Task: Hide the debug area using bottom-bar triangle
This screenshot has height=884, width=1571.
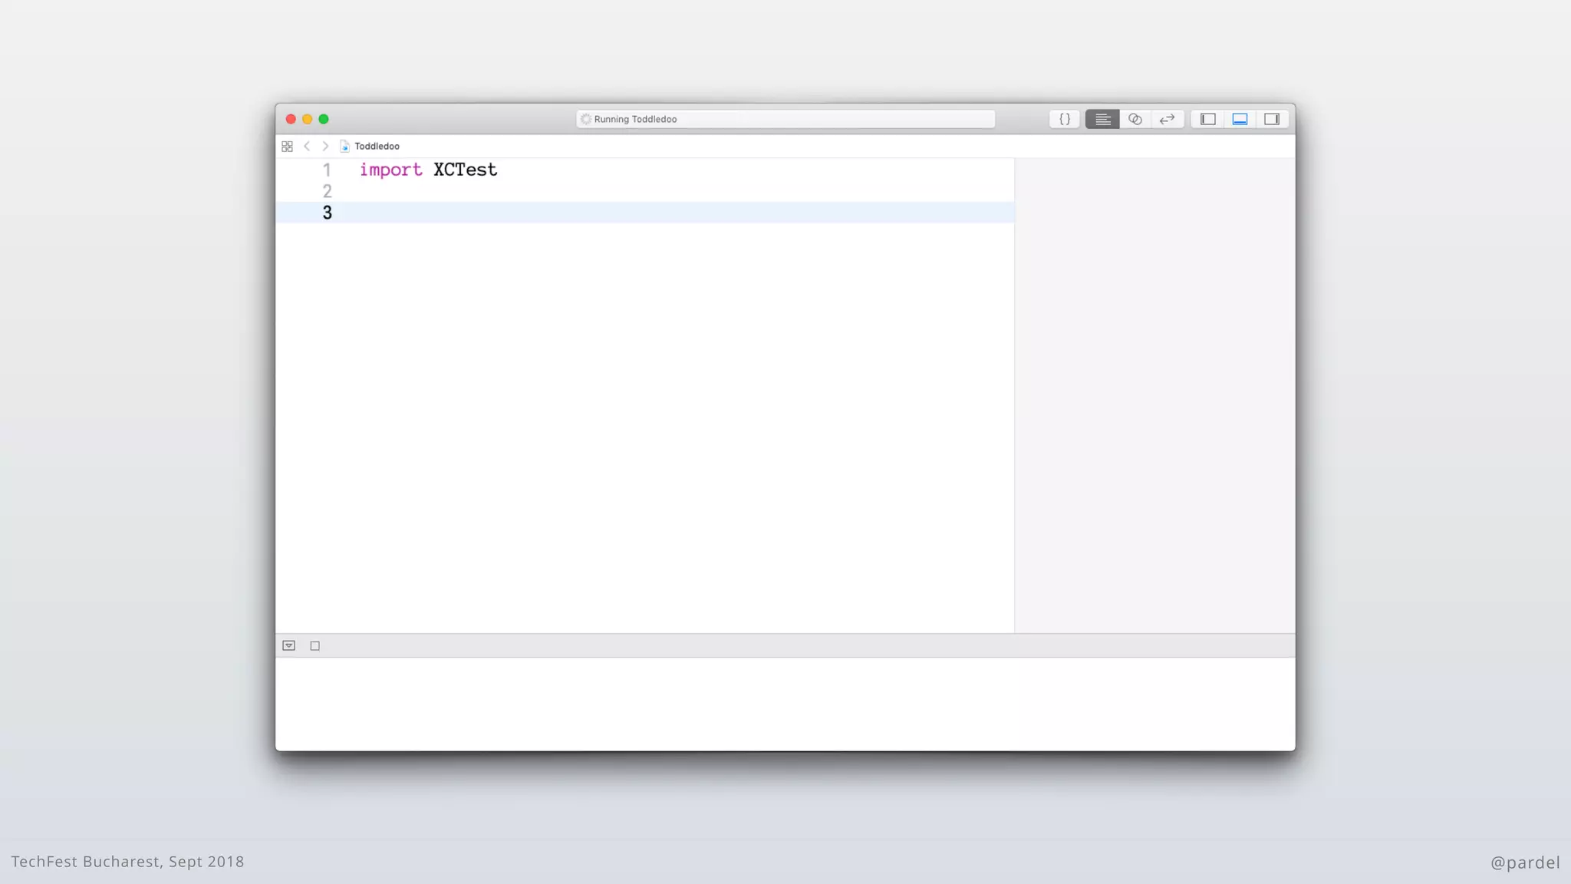Action: click(289, 645)
